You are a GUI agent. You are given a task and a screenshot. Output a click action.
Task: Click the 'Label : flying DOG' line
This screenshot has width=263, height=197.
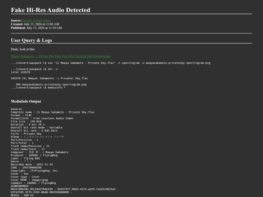(x=25, y=158)
